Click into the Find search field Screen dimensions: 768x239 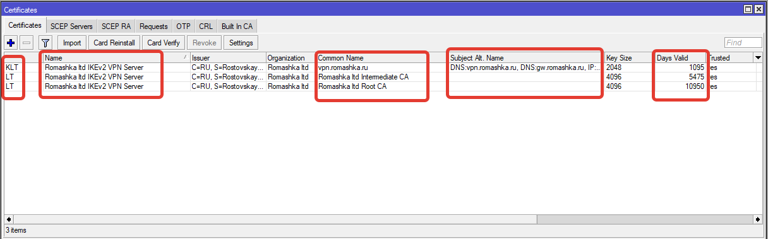[x=743, y=43]
